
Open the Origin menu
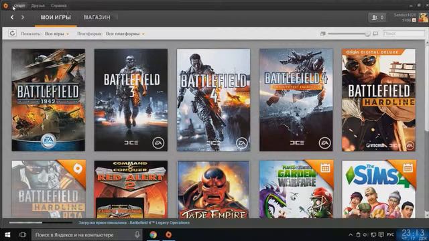[x=19, y=5]
